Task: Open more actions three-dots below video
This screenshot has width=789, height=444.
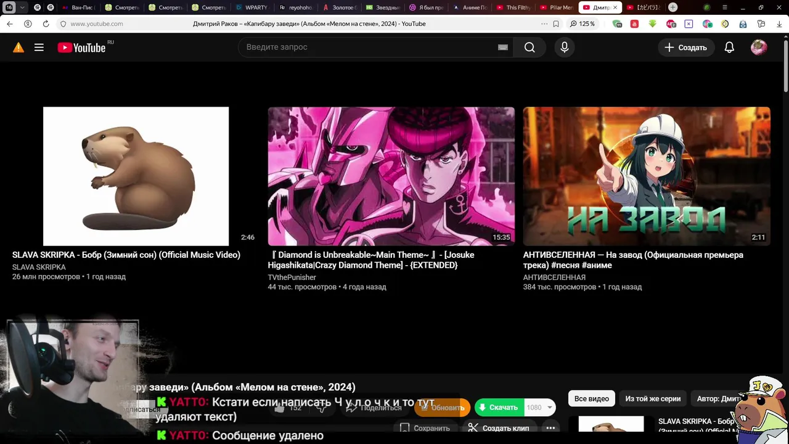Action: coord(550,428)
